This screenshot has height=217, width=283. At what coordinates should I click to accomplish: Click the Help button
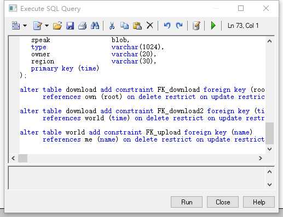[x=259, y=202]
